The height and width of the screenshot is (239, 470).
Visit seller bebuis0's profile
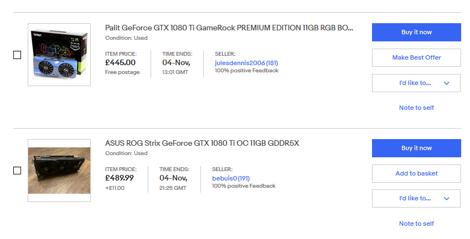[225, 178]
